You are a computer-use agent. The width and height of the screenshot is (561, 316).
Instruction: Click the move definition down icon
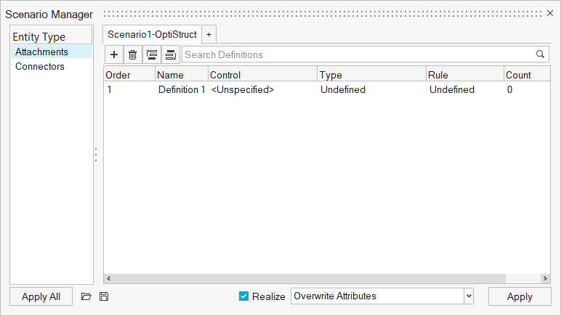171,54
